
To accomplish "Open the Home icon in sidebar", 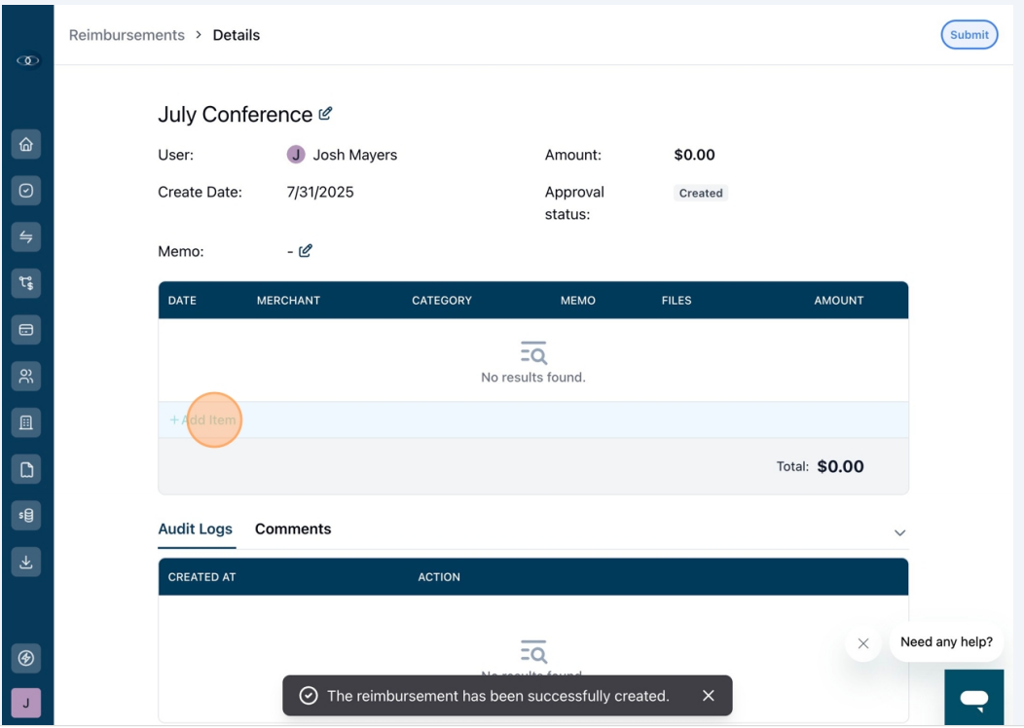I will coord(26,144).
